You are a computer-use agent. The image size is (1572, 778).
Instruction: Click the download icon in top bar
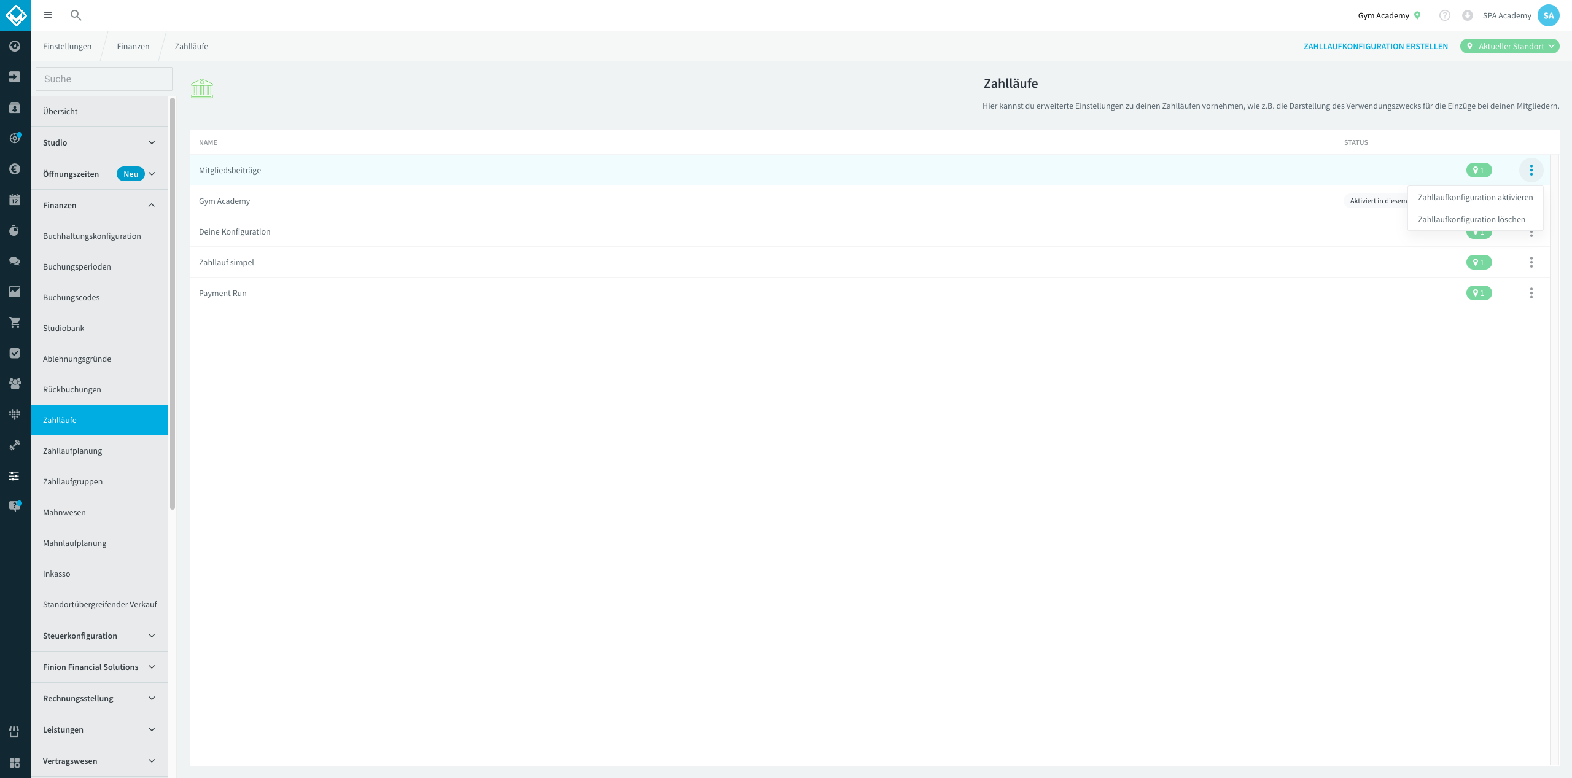tap(1468, 15)
